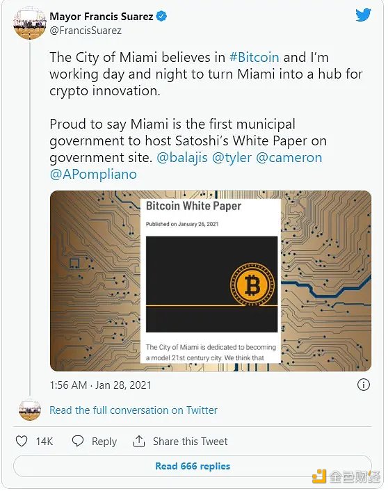
Task: Visit the @balajis mention
Action: point(181,157)
